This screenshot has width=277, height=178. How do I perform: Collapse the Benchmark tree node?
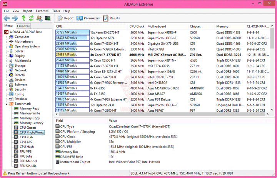7,104
